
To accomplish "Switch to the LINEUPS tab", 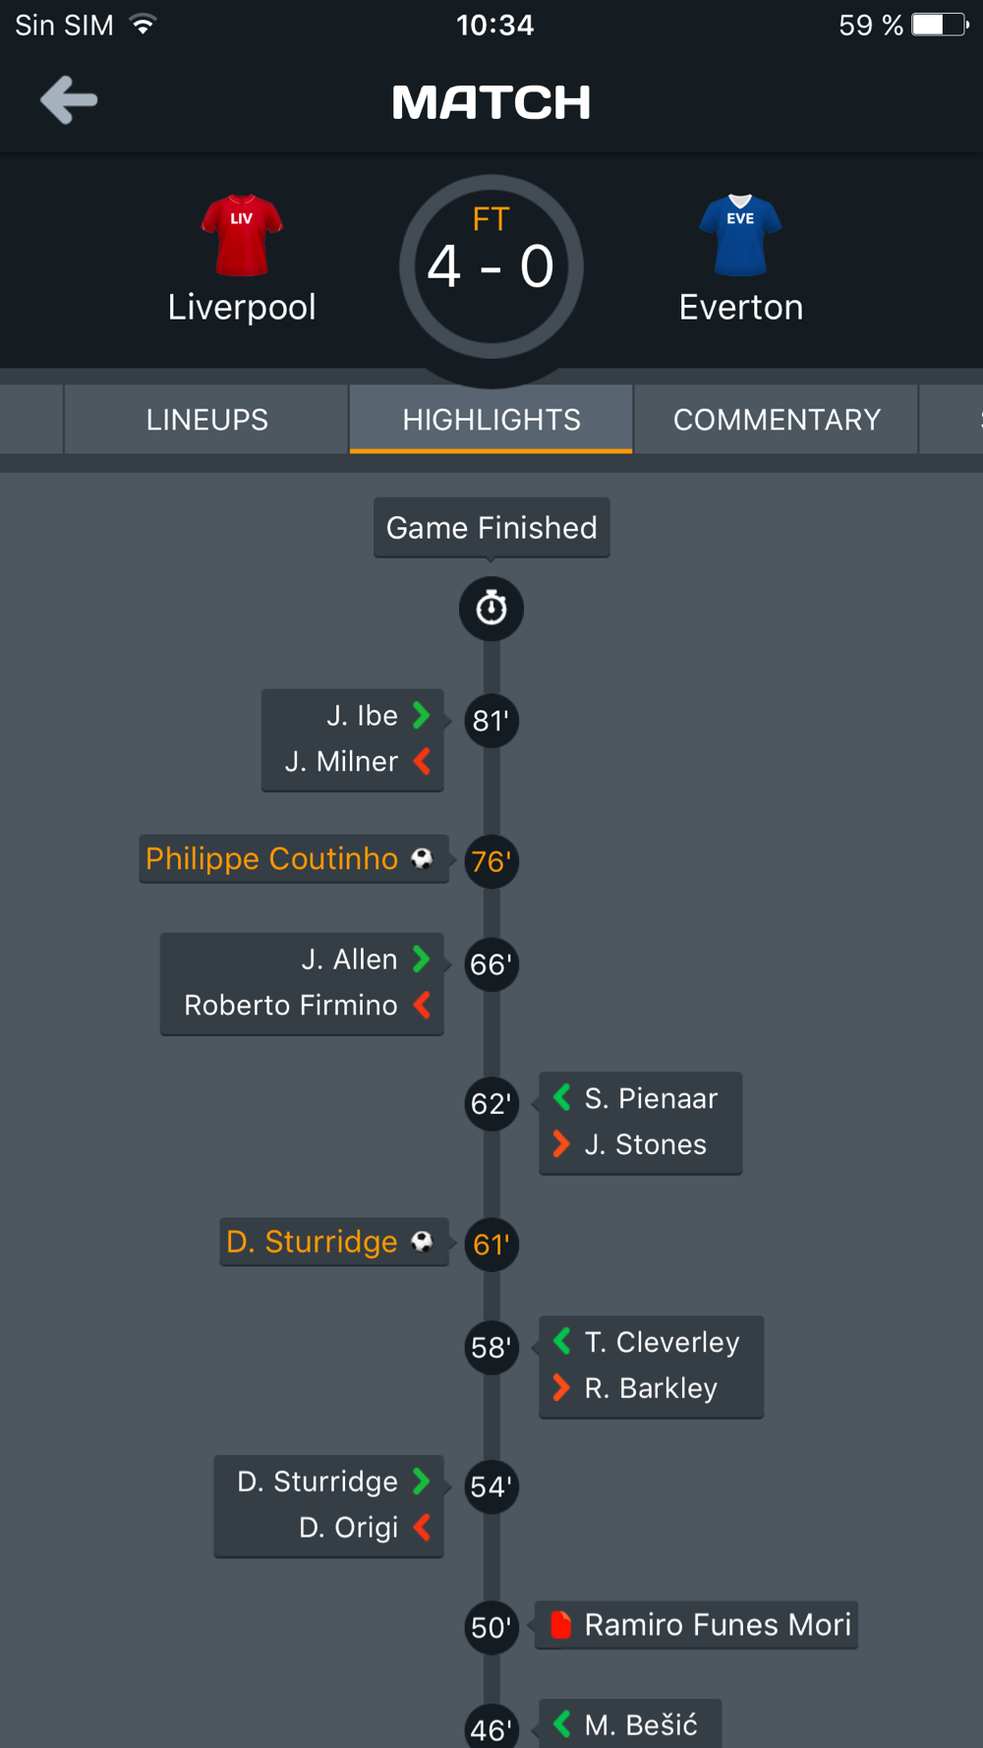I will pyautogui.click(x=206, y=420).
